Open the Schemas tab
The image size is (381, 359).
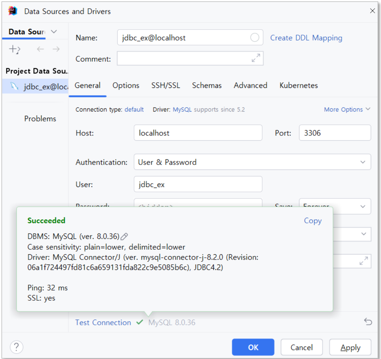pos(207,85)
